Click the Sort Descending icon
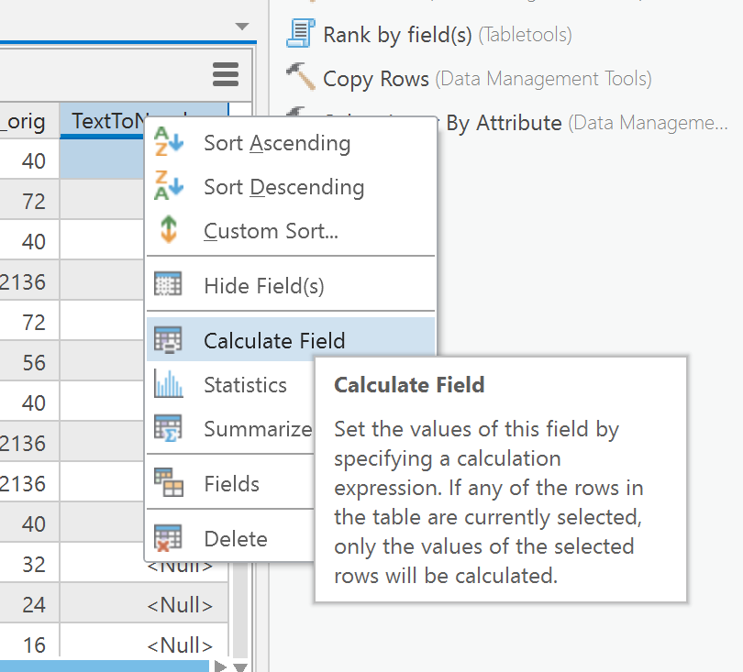 pyautogui.click(x=169, y=187)
